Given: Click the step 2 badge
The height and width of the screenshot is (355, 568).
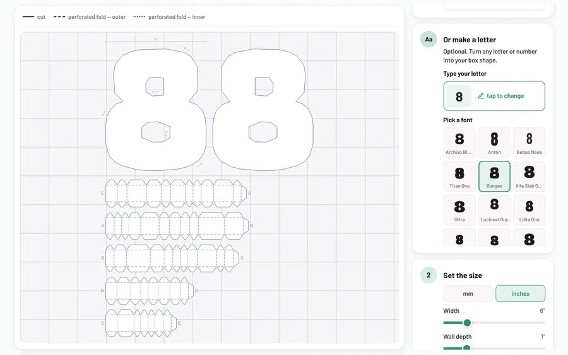Looking at the screenshot, I should click(x=429, y=275).
